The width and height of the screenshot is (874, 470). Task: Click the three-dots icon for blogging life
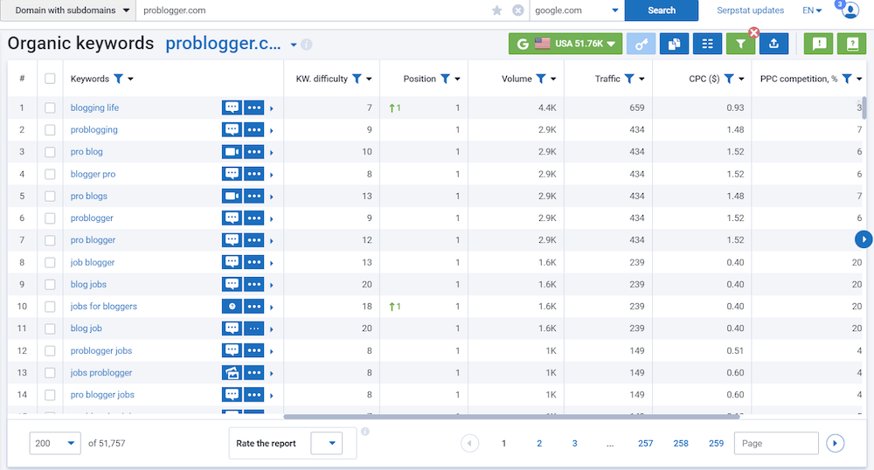tap(254, 108)
